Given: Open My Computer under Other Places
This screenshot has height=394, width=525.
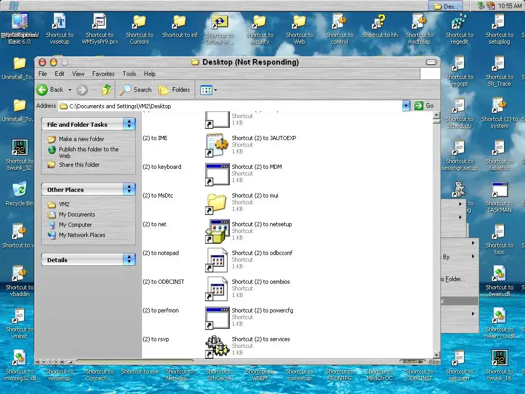Looking at the screenshot, I should [75, 225].
